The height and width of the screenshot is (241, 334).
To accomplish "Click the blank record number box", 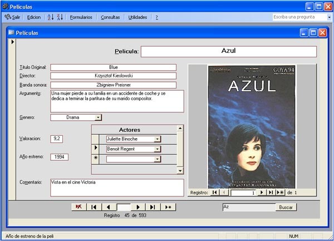I will tap(124, 207).
